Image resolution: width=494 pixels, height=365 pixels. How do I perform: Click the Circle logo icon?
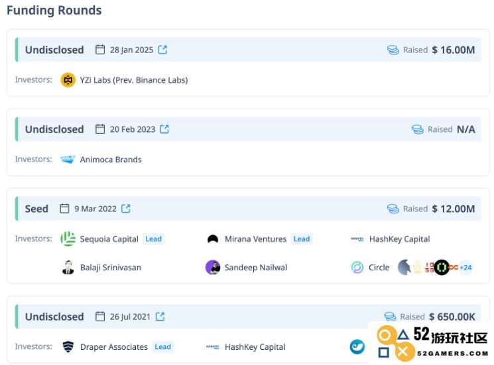pyautogui.click(x=357, y=268)
